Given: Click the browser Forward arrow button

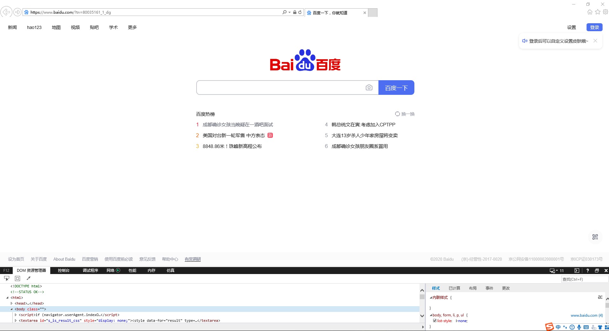Looking at the screenshot, I should coord(17,12).
